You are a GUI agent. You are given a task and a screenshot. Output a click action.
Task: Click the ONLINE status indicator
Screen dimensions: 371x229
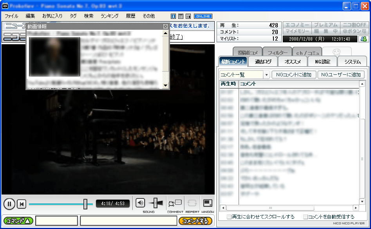203,16
